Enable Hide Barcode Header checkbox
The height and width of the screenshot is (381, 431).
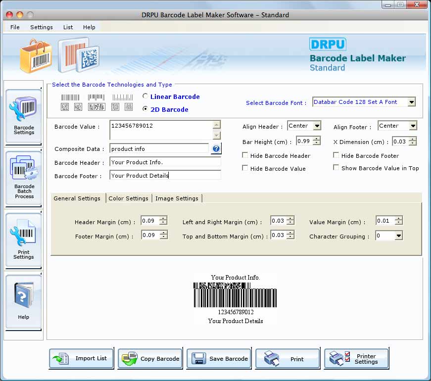coord(245,155)
